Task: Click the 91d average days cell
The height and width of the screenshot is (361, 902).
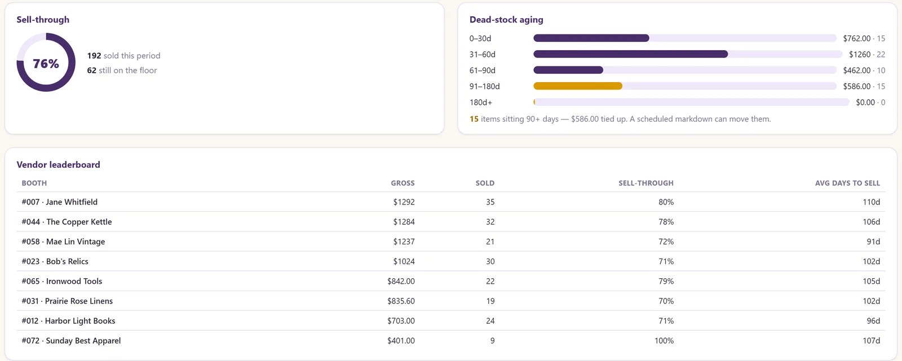Action: tap(873, 242)
